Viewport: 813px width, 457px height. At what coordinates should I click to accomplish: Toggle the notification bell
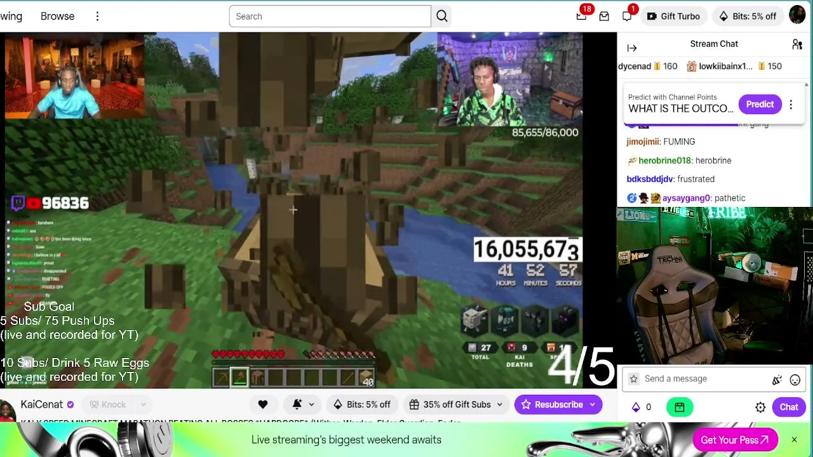297,404
